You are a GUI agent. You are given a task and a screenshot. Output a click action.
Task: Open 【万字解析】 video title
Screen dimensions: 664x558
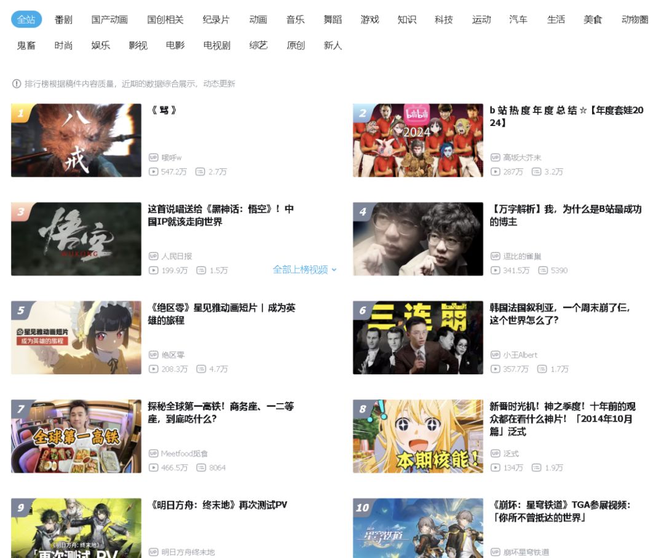pyautogui.click(x=566, y=215)
